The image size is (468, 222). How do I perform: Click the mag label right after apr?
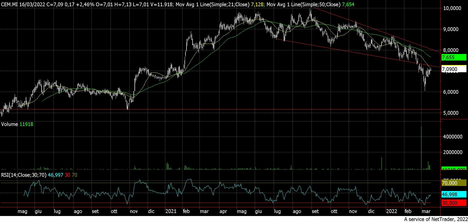pyautogui.click(x=241, y=211)
